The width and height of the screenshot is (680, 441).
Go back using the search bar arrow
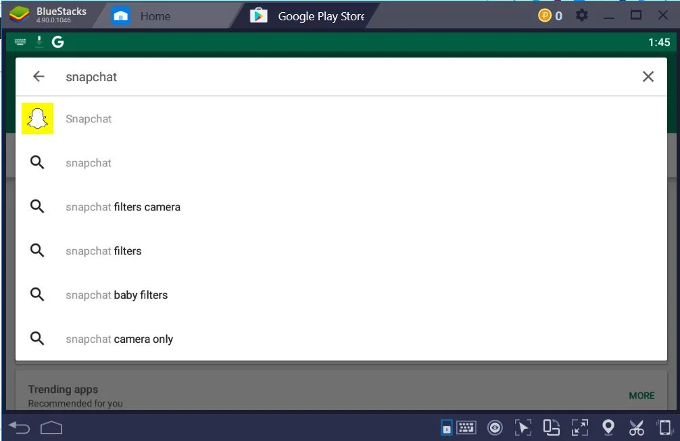click(x=39, y=77)
